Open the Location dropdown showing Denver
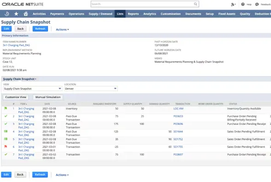 click(x=91, y=88)
